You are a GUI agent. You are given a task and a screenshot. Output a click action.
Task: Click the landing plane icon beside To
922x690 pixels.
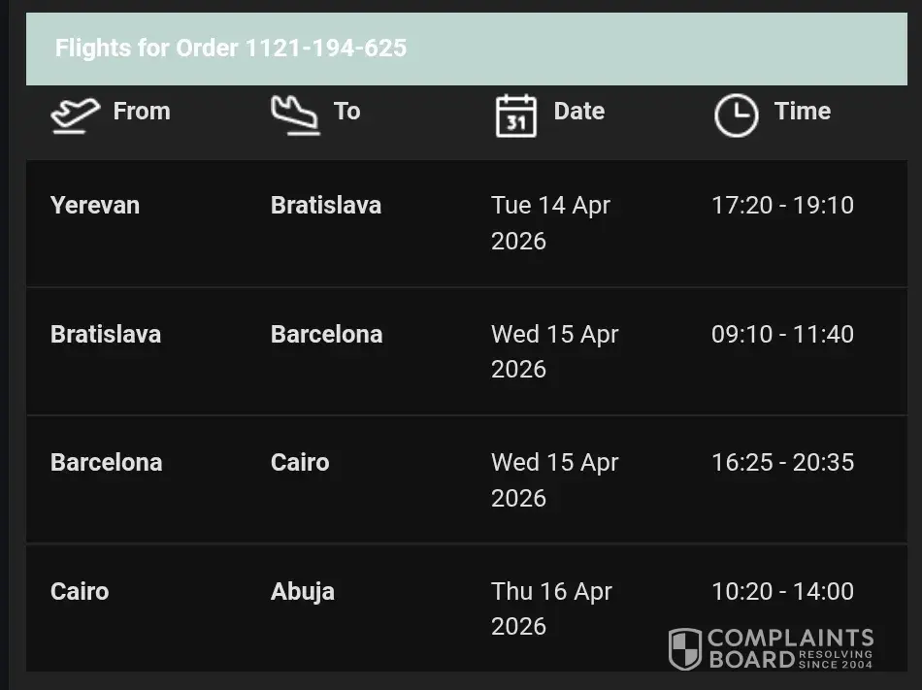pos(295,115)
